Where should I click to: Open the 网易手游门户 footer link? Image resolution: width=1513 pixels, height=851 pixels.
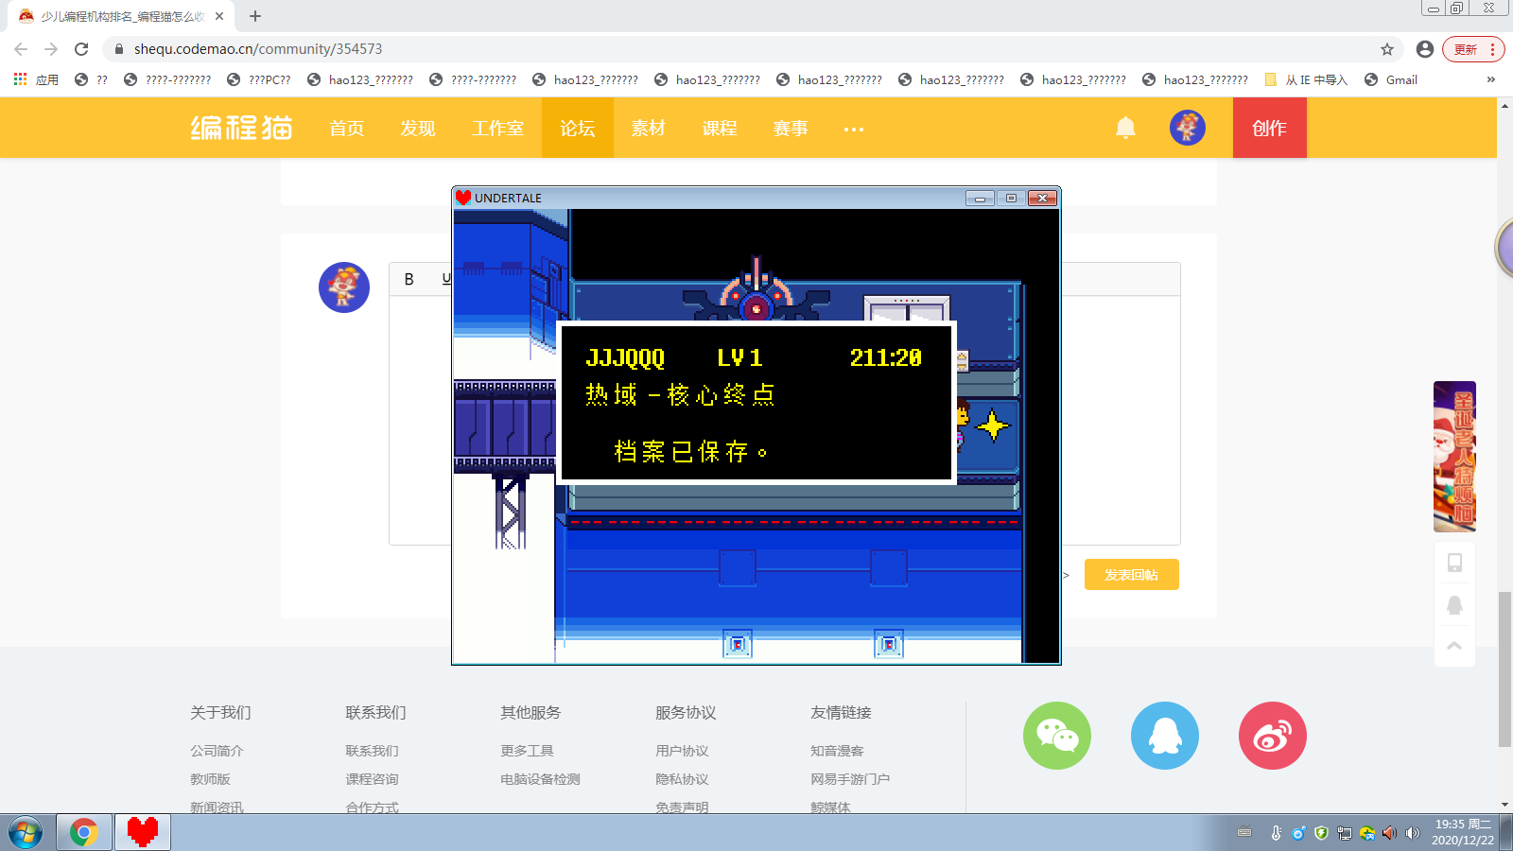[850, 779]
